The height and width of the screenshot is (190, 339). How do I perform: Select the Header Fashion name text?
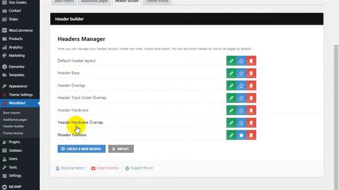tap(72, 135)
